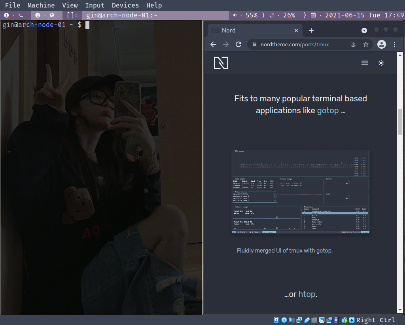Viewport: 405px width, 325px height.
Task: Click the tmux gotop screenshot image
Action: 301,192
